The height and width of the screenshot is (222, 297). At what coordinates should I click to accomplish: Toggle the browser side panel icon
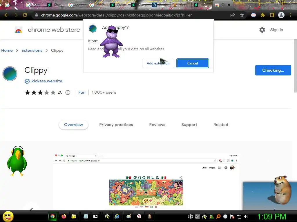[x=272, y=15]
